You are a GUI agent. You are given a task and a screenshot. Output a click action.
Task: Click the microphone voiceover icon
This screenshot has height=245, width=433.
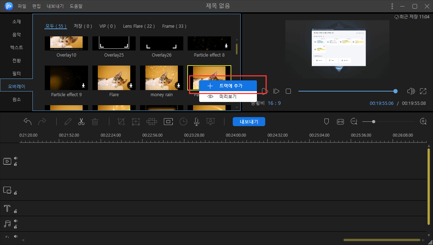[196, 122]
